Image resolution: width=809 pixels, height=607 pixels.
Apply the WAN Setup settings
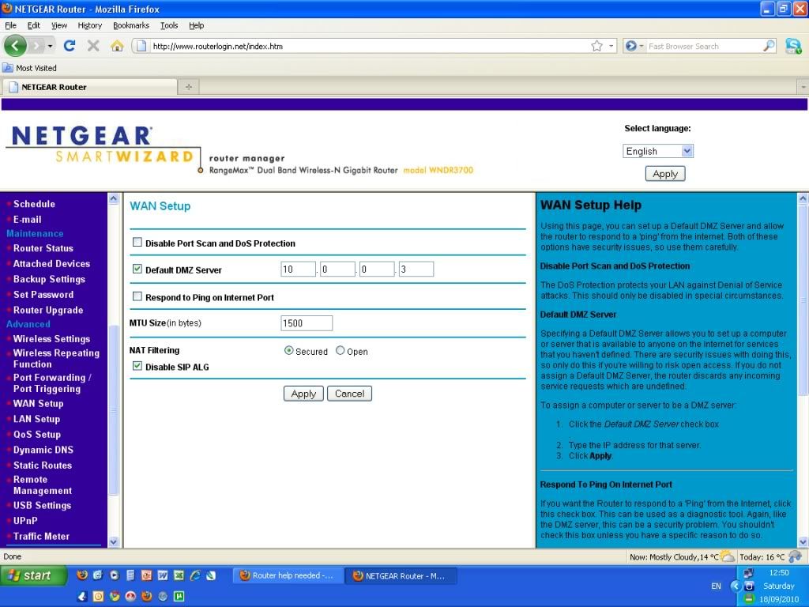point(303,394)
